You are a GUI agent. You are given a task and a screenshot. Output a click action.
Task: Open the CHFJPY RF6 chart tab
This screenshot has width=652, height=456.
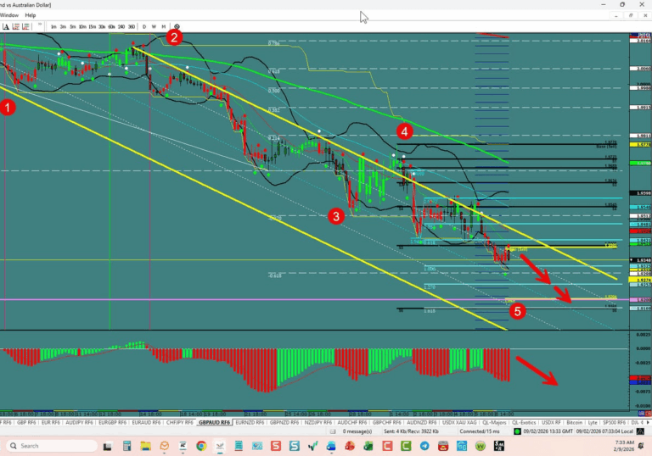(x=180, y=422)
